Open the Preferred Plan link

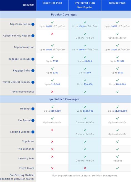click(85, 3)
